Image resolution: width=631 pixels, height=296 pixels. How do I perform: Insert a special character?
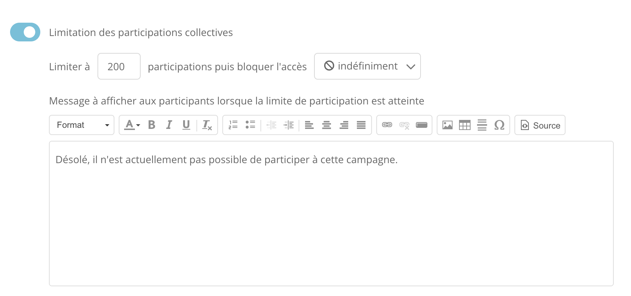click(499, 125)
